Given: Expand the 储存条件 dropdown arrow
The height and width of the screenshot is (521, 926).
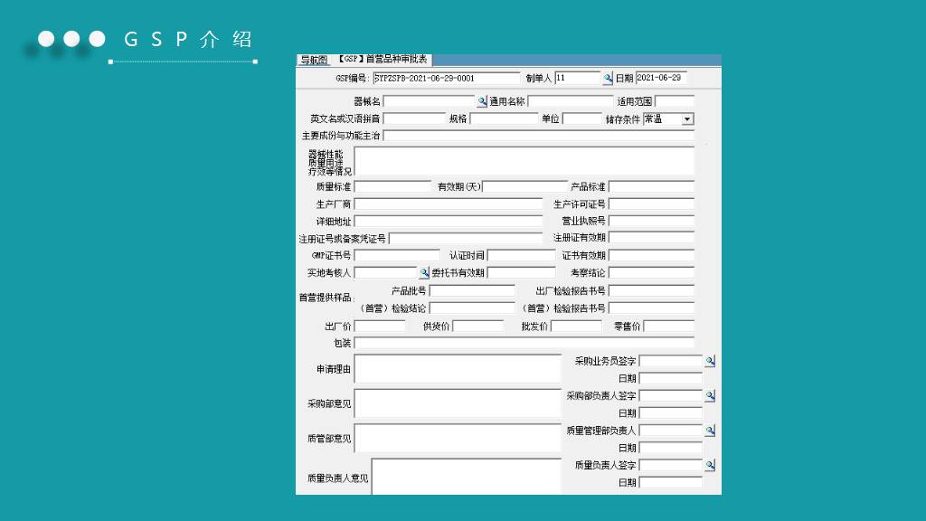Looking at the screenshot, I should click(x=687, y=119).
